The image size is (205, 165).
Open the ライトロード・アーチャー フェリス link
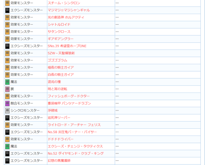pyautogui.click(x=74, y=125)
